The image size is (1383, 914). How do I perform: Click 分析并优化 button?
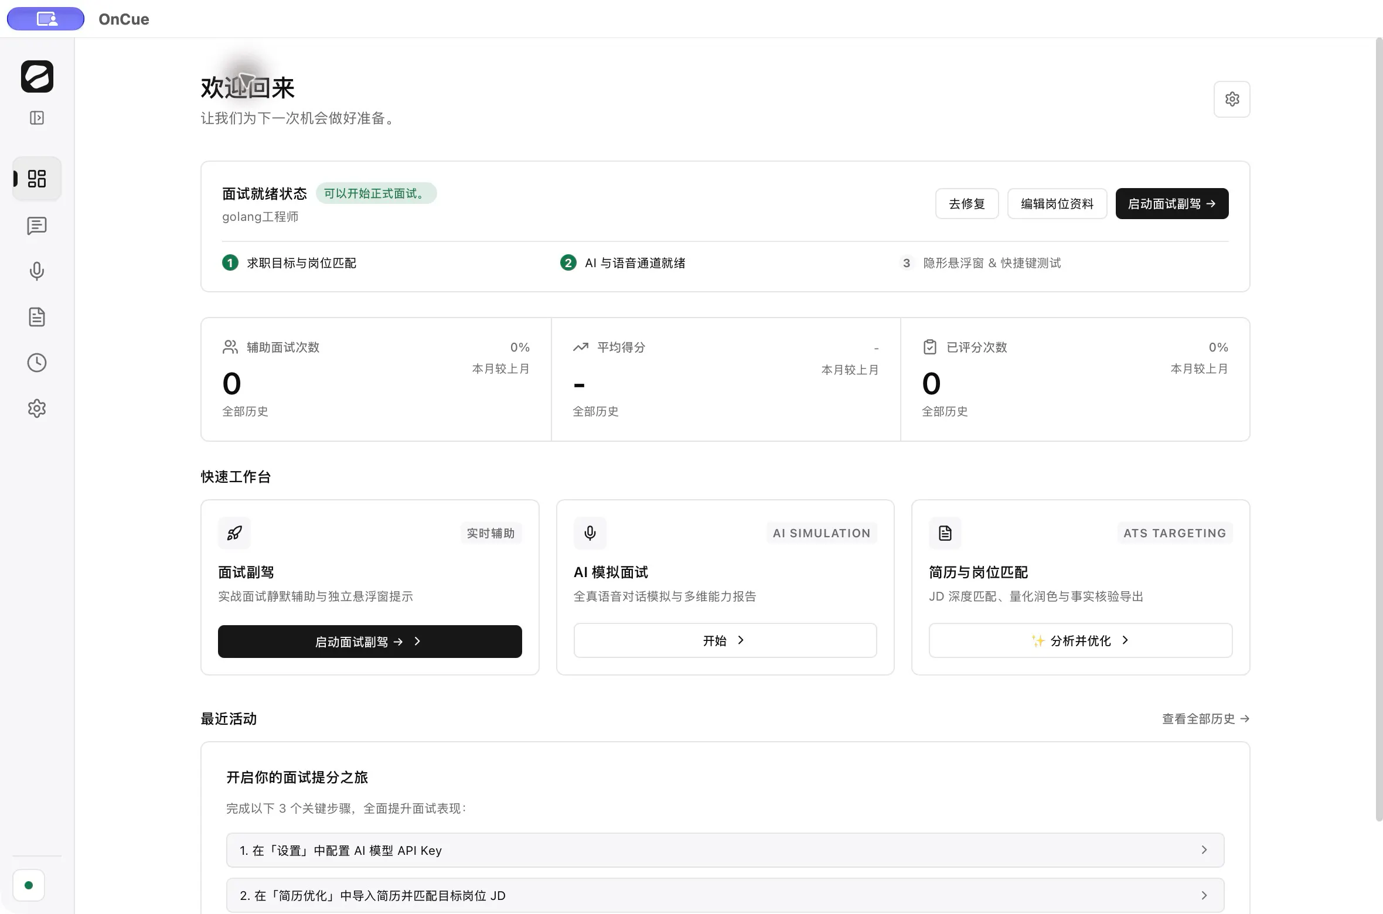(1081, 640)
